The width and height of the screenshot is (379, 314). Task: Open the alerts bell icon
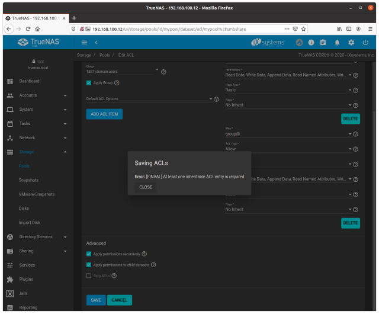coord(337,43)
